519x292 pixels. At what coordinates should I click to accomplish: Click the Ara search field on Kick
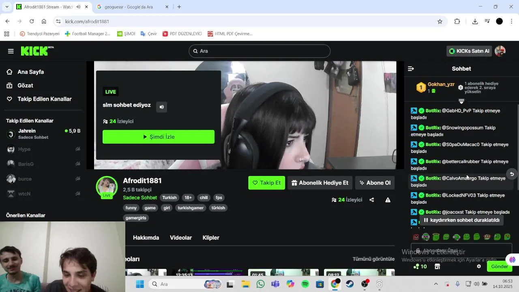pyautogui.click(x=259, y=51)
